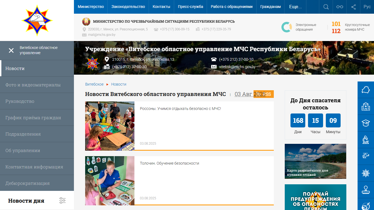The width and height of the screenshot is (374, 210).
Task: Open article Россоны. Учимся отдыхать безопасно с МЧС!
Action: [180, 109]
